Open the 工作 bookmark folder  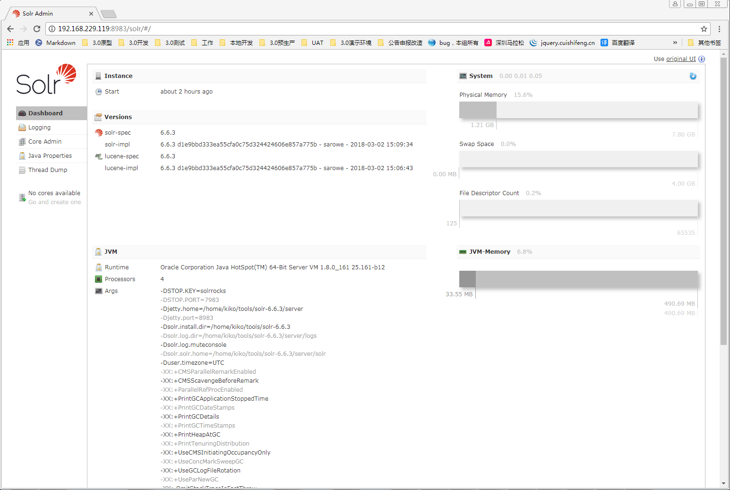[202, 43]
